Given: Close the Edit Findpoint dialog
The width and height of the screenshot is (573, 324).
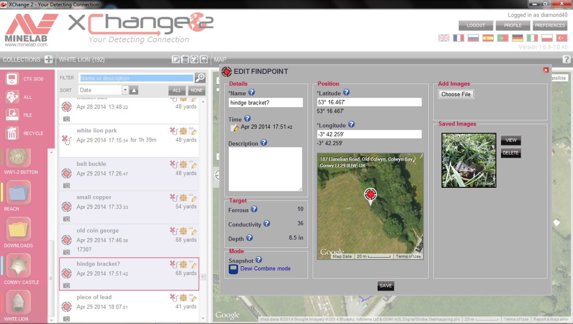Looking at the screenshot, I should pos(546,70).
